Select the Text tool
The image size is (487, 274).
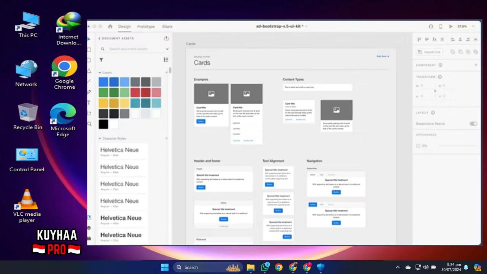pos(89,103)
